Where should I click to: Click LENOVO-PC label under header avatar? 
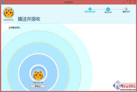(8, 20)
